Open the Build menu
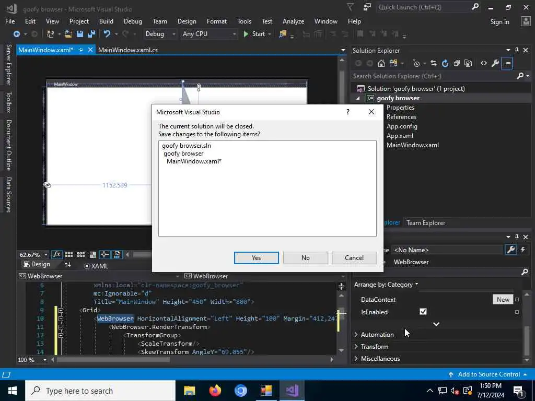The height and width of the screenshot is (401, 535). (106, 21)
